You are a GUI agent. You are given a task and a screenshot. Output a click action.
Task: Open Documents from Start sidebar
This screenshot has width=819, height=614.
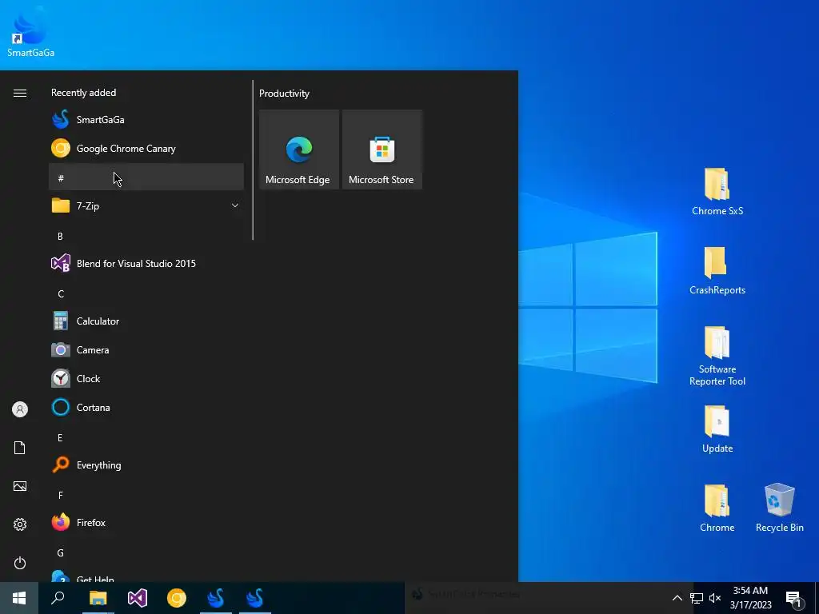[x=20, y=448]
